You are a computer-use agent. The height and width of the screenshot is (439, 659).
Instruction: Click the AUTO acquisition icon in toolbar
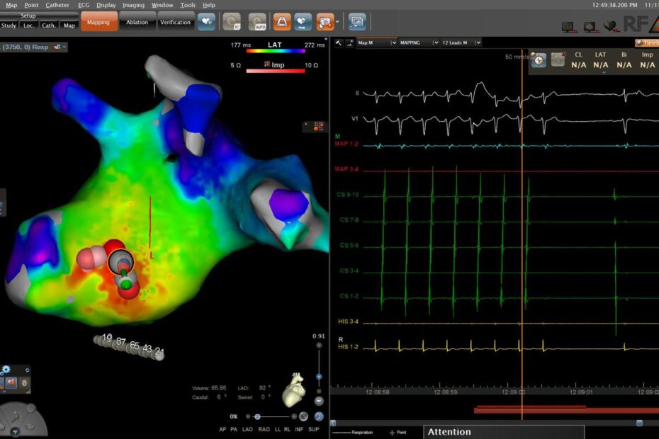(257, 22)
